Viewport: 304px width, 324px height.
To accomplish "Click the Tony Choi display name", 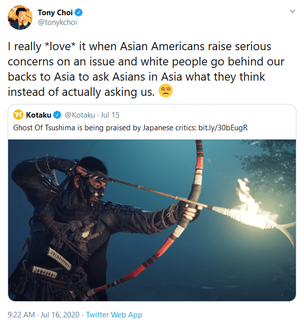I will [x=55, y=13].
